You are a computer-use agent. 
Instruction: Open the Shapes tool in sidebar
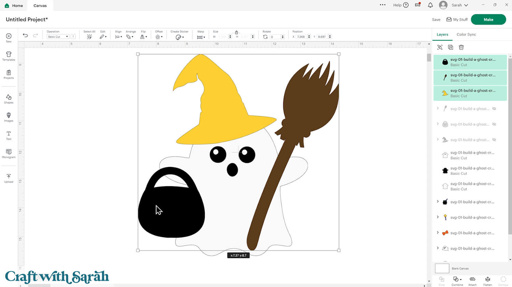[9, 99]
